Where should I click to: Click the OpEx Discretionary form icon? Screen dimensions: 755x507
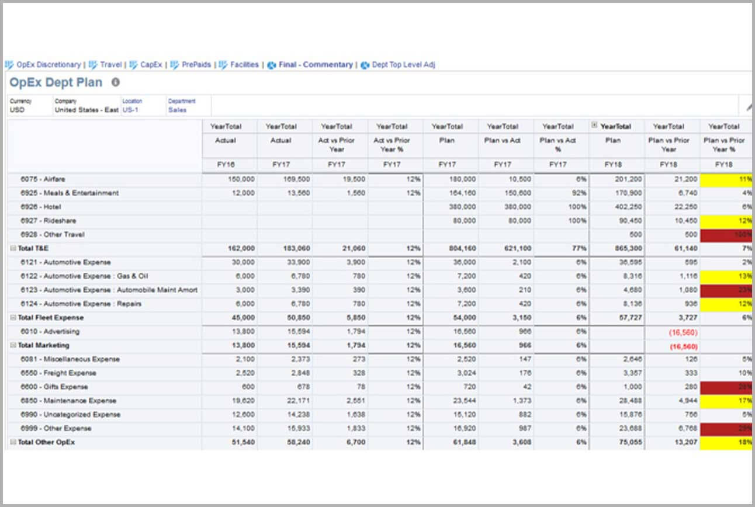pyautogui.click(x=9, y=65)
